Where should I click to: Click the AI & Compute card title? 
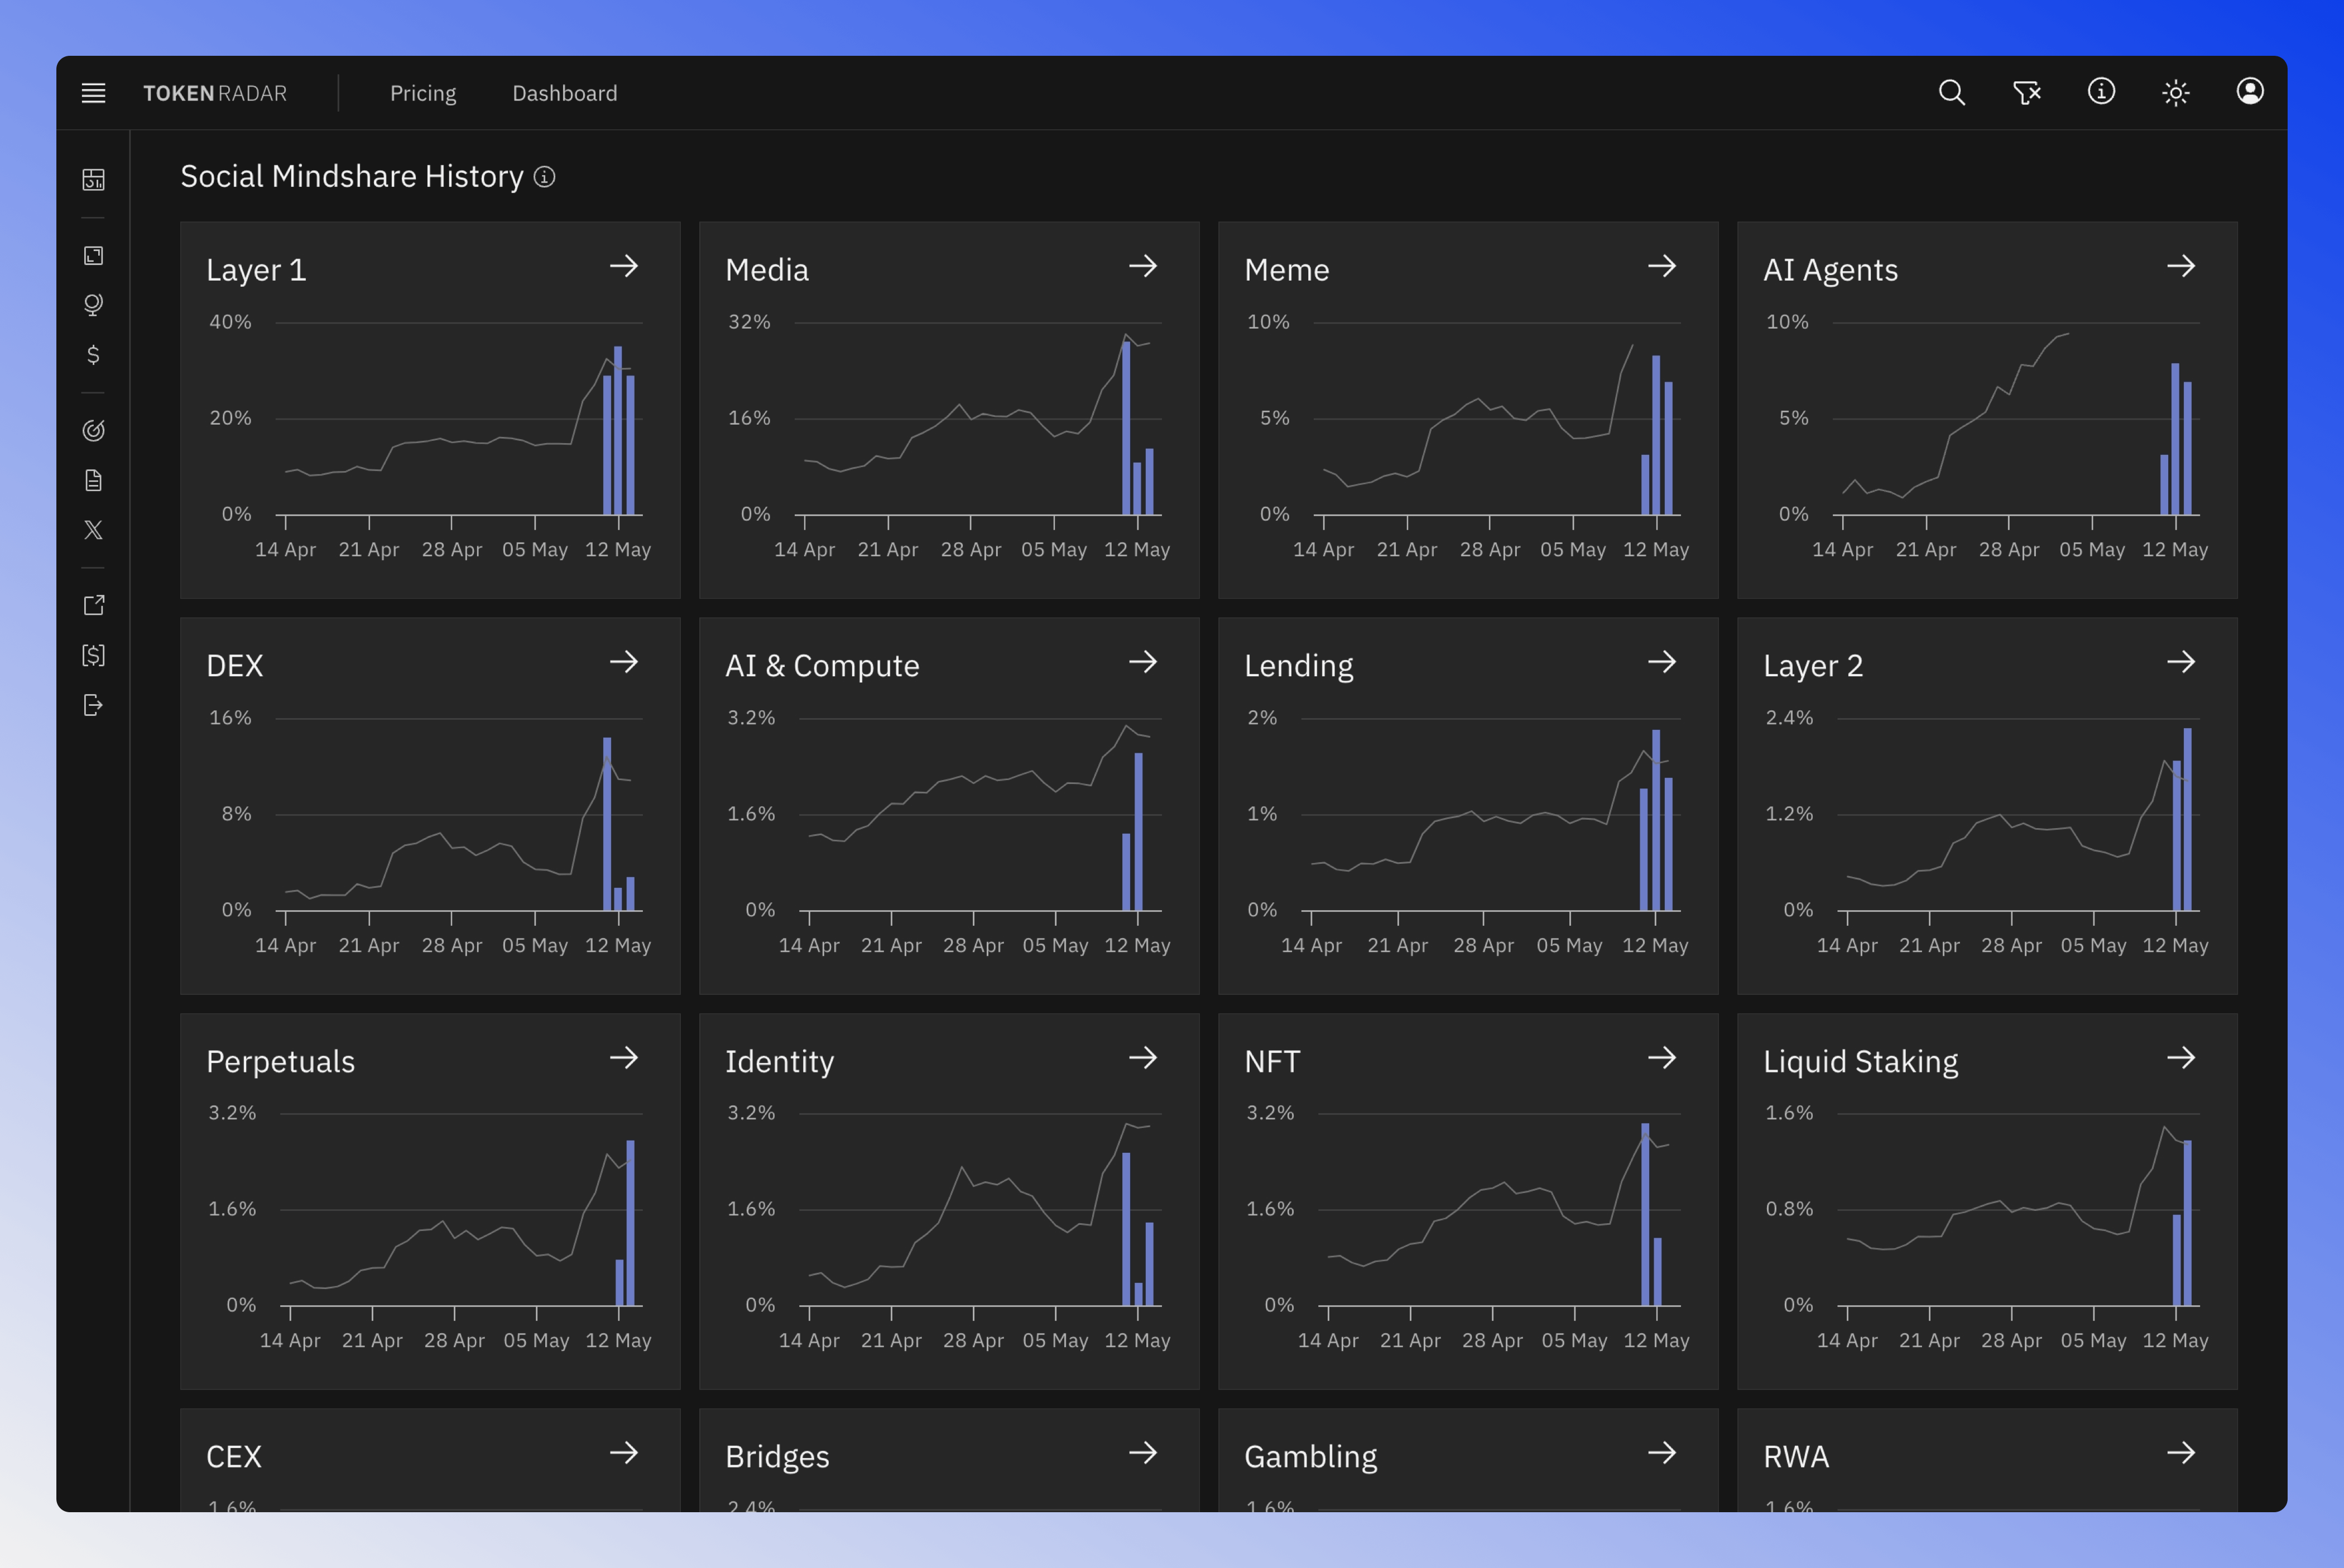(x=822, y=666)
